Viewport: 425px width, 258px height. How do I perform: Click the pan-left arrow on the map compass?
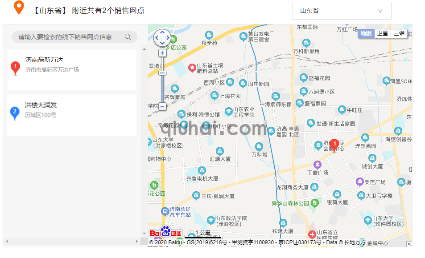pyautogui.click(x=157, y=38)
